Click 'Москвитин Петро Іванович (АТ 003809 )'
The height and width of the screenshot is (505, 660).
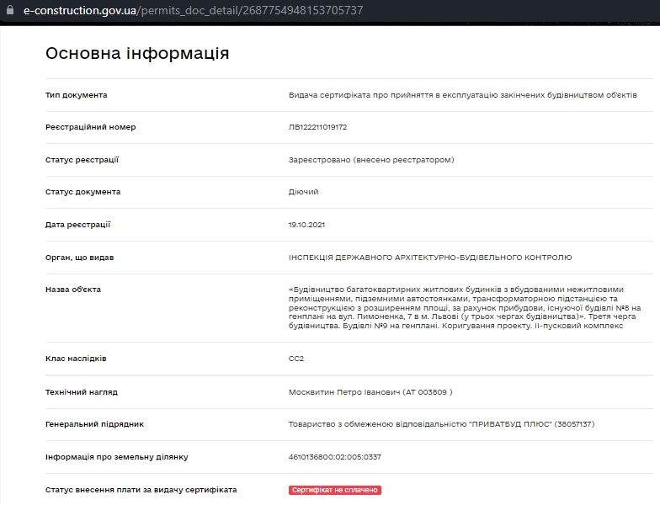coord(370,392)
